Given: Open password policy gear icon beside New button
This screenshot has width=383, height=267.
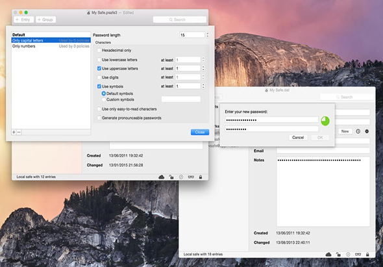Looking at the screenshot, I should (367, 131).
